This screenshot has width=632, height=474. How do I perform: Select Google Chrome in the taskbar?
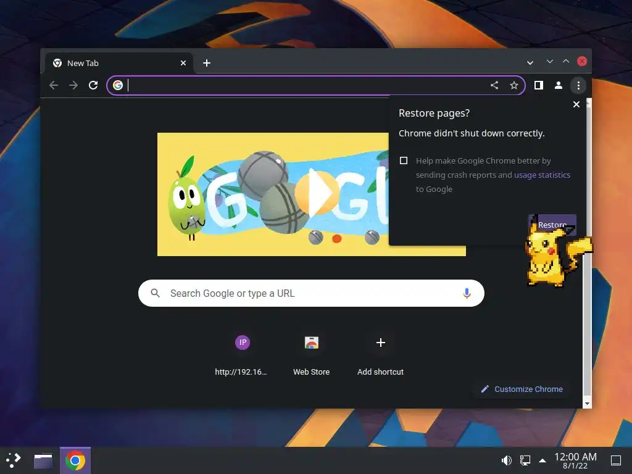[x=75, y=460]
